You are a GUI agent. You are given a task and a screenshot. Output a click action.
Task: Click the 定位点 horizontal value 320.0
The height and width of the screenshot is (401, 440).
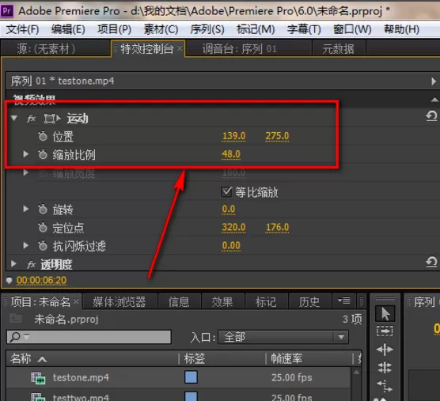[x=233, y=228]
